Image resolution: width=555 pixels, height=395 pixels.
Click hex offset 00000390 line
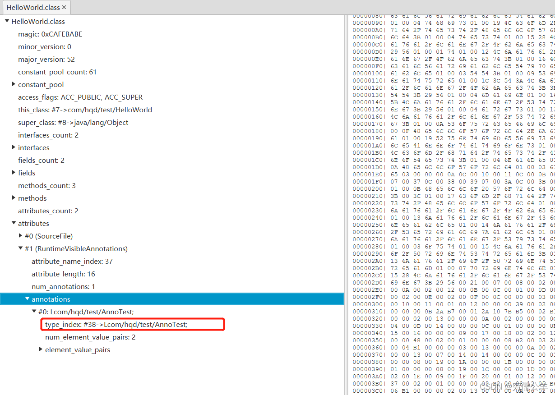[x=453, y=369]
